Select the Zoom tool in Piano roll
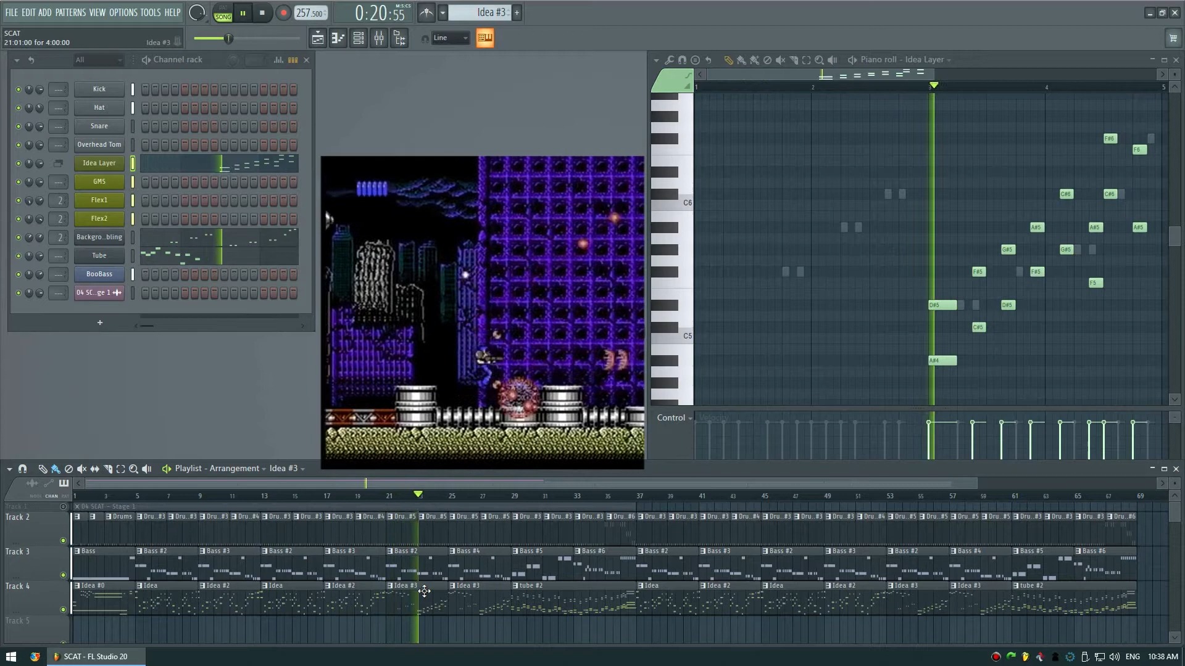The height and width of the screenshot is (666, 1185). 819,60
